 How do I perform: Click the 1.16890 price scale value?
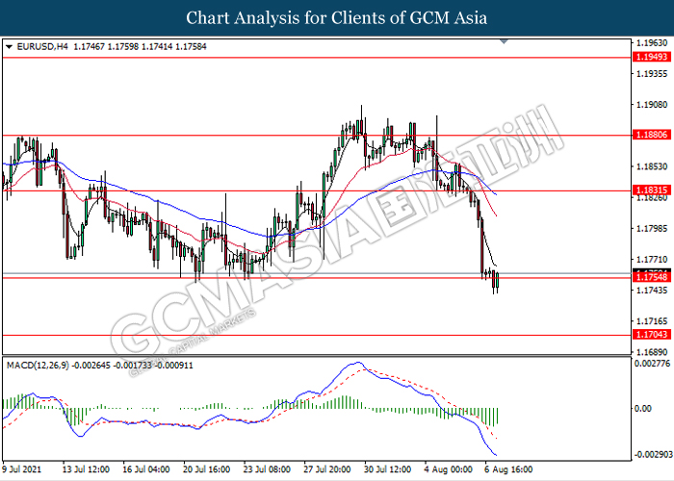[x=652, y=352]
